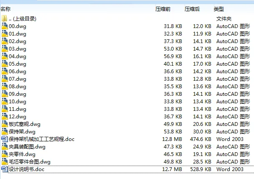254x179 pixels.
Task: Click the .. (上级目录) entry text
Action: pos(23,19)
